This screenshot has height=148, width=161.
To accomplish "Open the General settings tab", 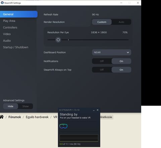I will pyautogui.click(x=19, y=14).
